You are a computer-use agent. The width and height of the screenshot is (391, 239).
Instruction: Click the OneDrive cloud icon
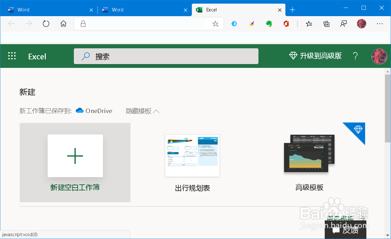coord(80,111)
